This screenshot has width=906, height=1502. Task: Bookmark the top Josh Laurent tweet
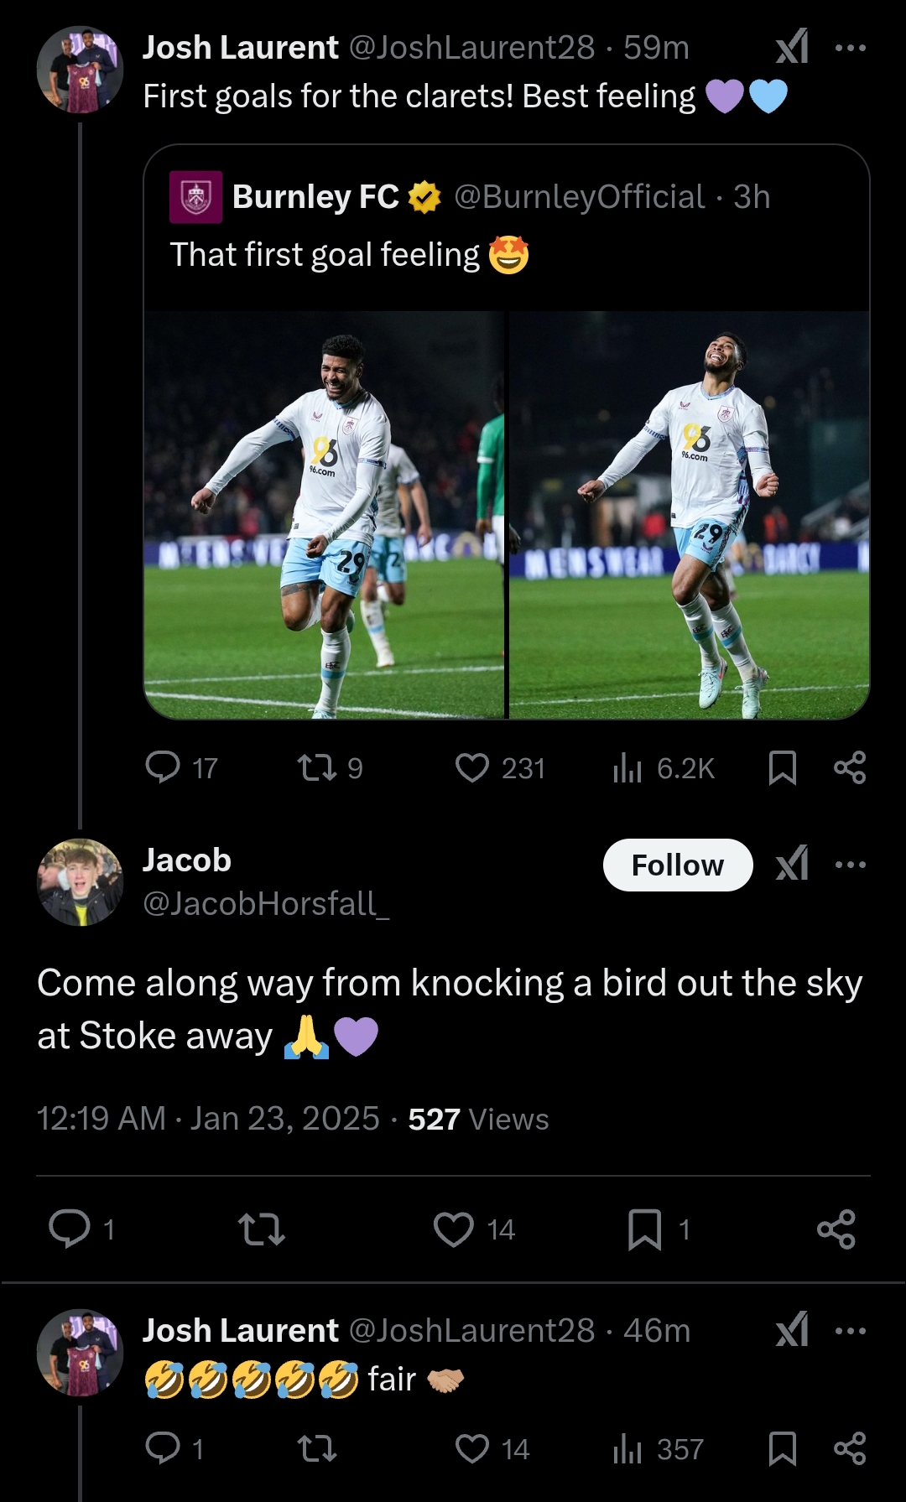(782, 767)
